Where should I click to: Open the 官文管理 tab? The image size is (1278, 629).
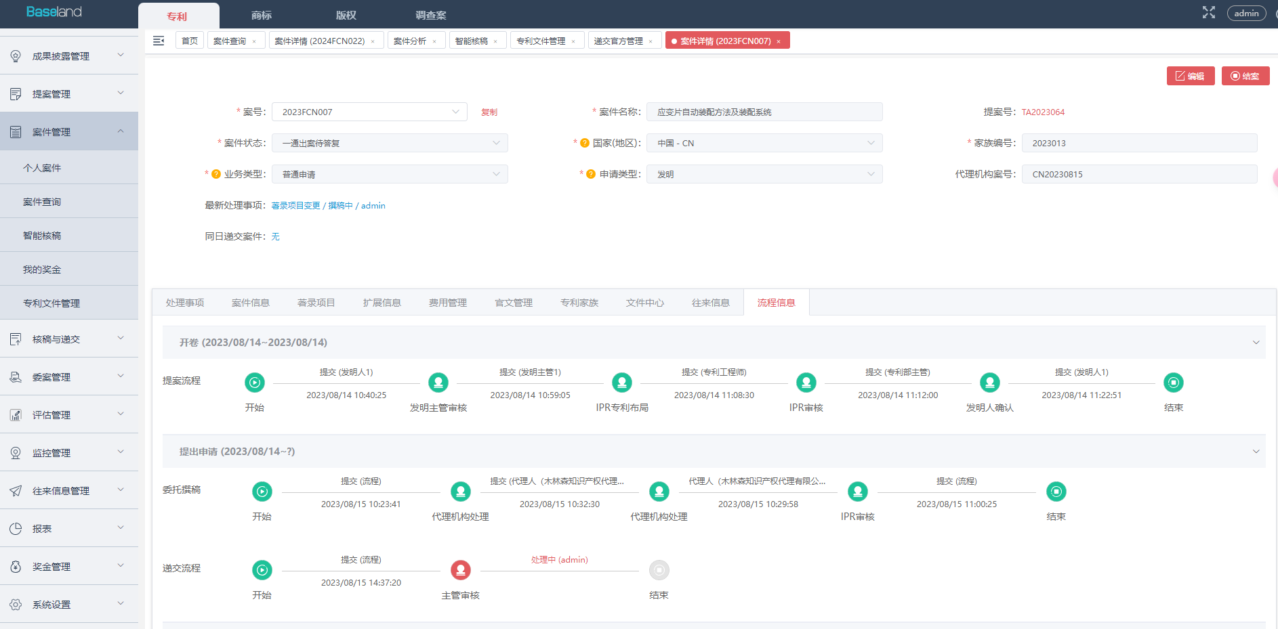pos(514,303)
